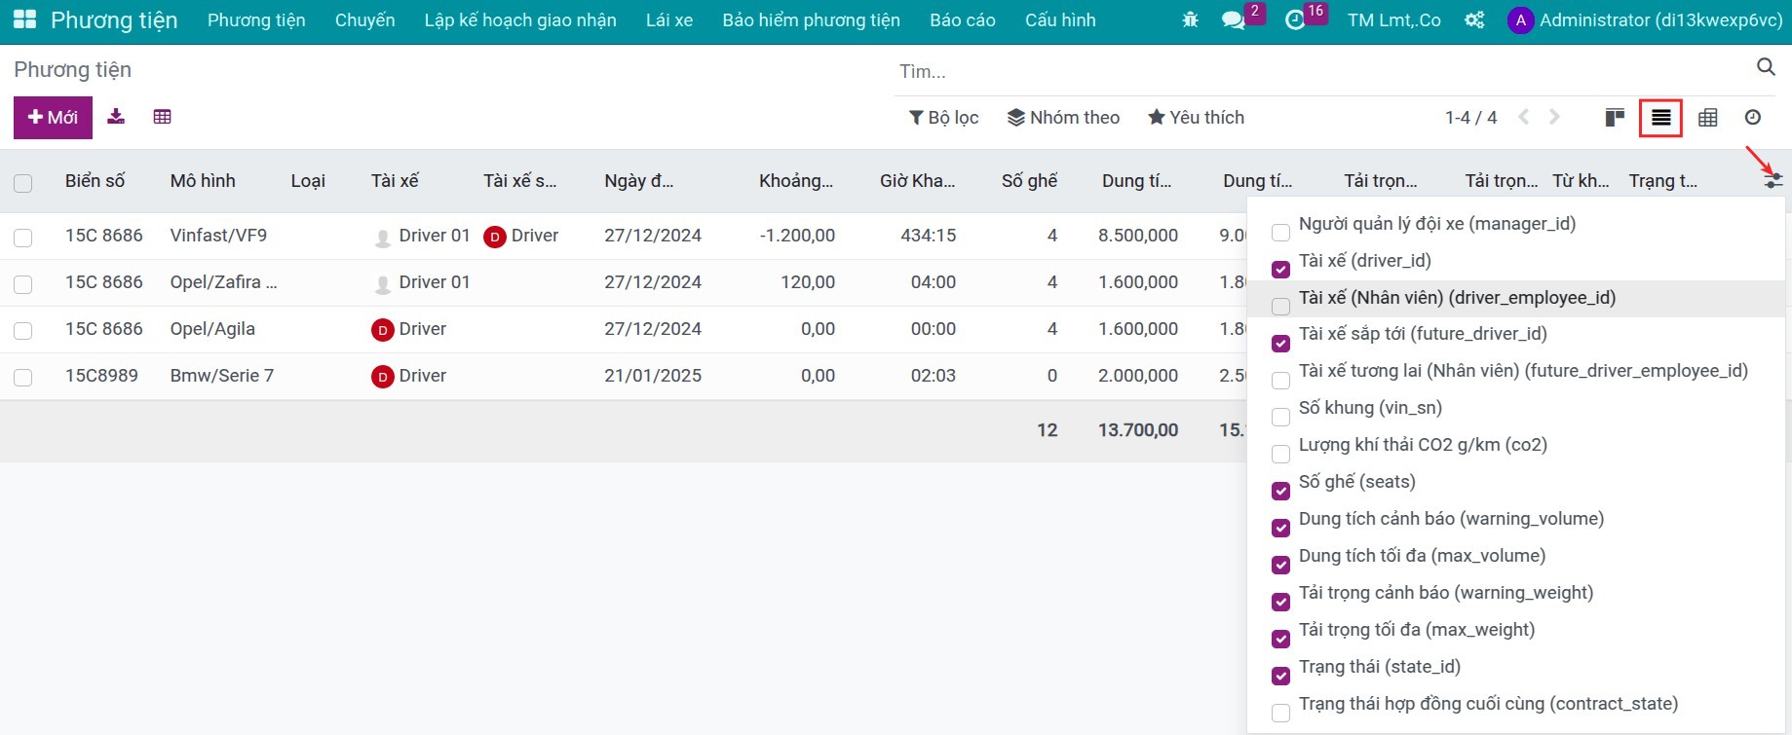Check Tài xế (Nhân viên) column
Image resolution: width=1792 pixels, height=735 pixels.
coord(1280,306)
